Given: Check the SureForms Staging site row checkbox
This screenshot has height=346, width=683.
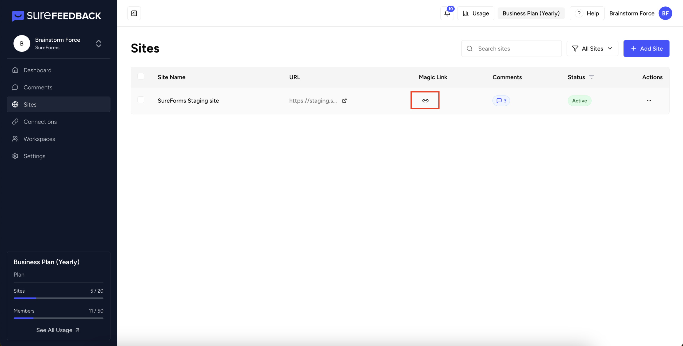Looking at the screenshot, I should (x=141, y=100).
